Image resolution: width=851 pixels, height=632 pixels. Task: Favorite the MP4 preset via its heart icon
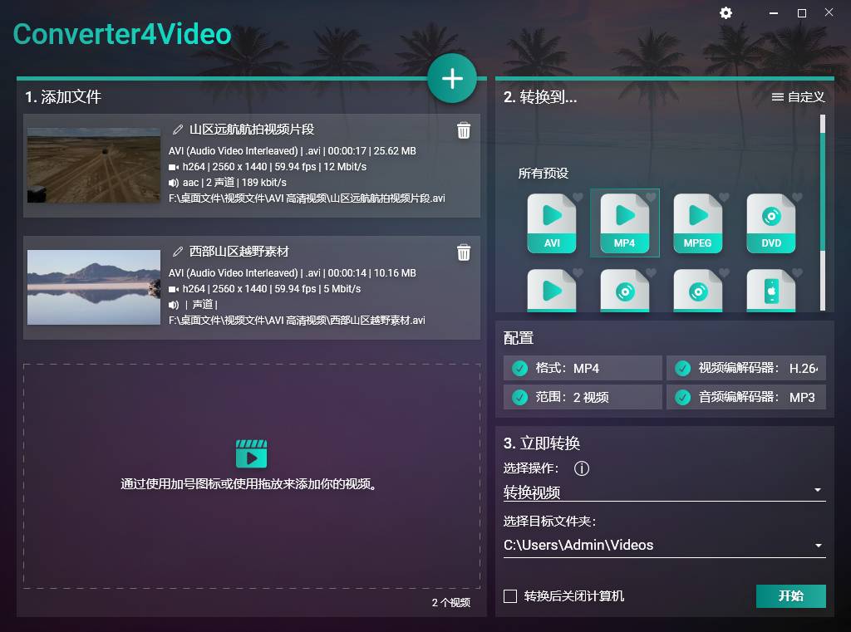point(649,198)
